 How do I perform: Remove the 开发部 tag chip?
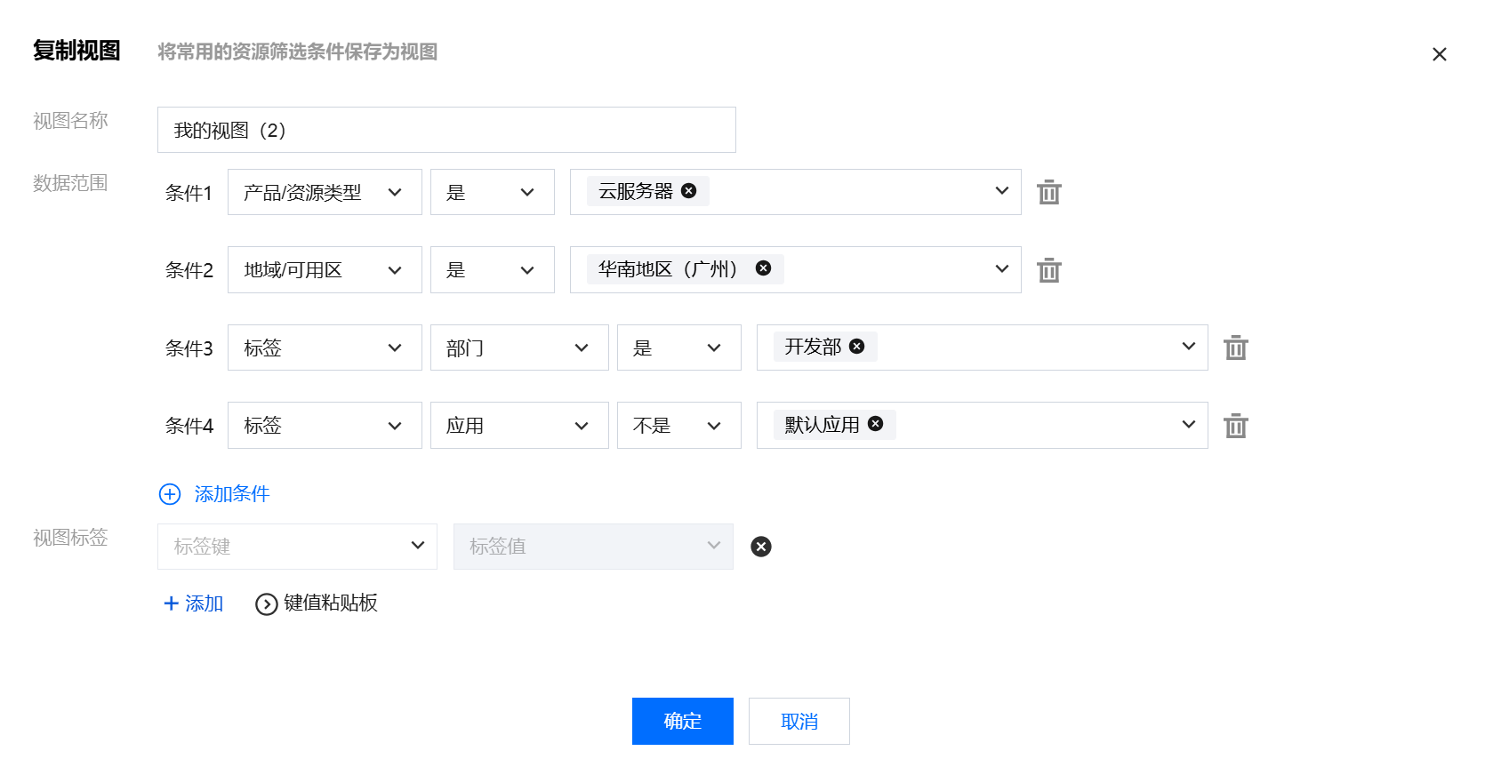pos(856,347)
